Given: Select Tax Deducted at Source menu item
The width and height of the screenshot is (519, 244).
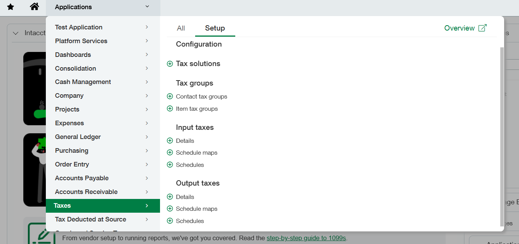Looking at the screenshot, I should pos(91,219).
